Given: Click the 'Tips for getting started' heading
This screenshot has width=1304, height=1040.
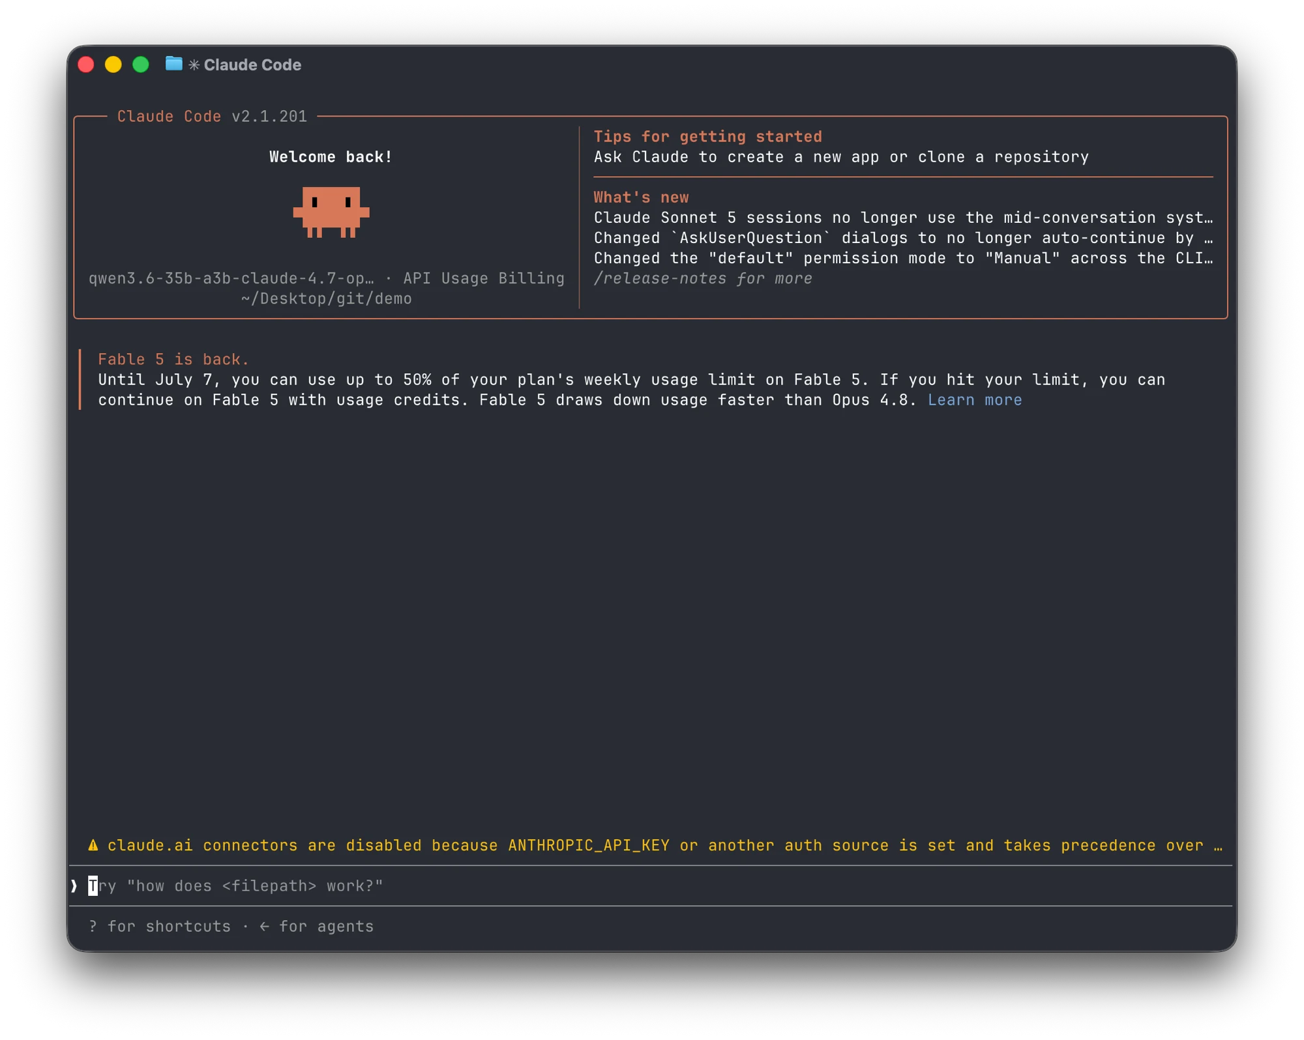Looking at the screenshot, I should (x=707, y=136).
